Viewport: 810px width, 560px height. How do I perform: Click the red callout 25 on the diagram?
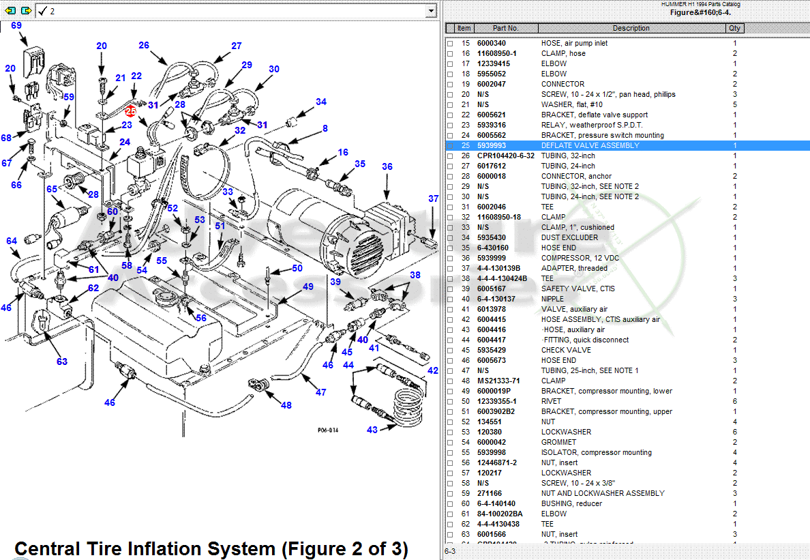130,110
